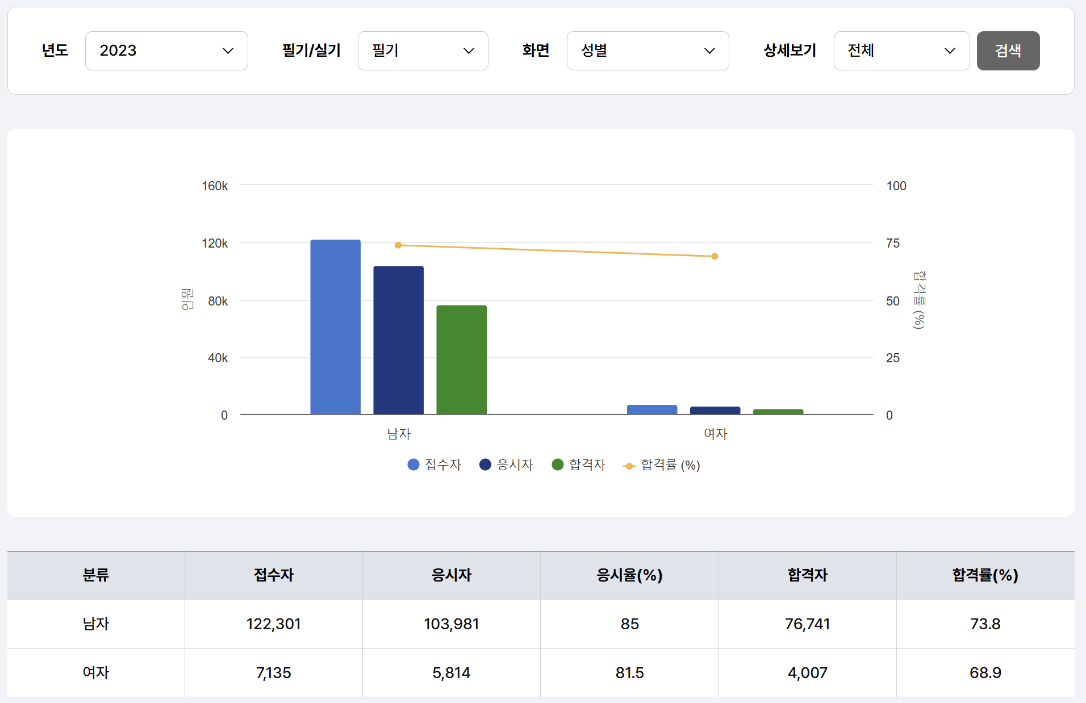The height and width of the screenshot is (703, 1086).
Task: Click the 남자 응시자 dark blue bar
Action: tap(398, 340)
